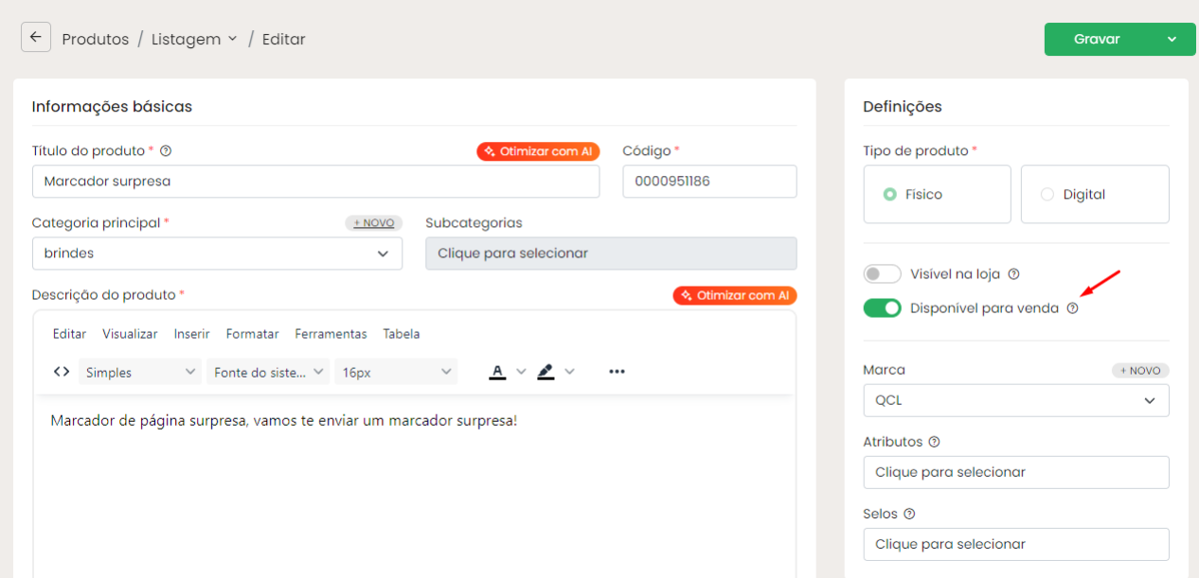This screenshot has height=578, width=1199.
Task: Click the Código input field
Action: coord(708,182)
